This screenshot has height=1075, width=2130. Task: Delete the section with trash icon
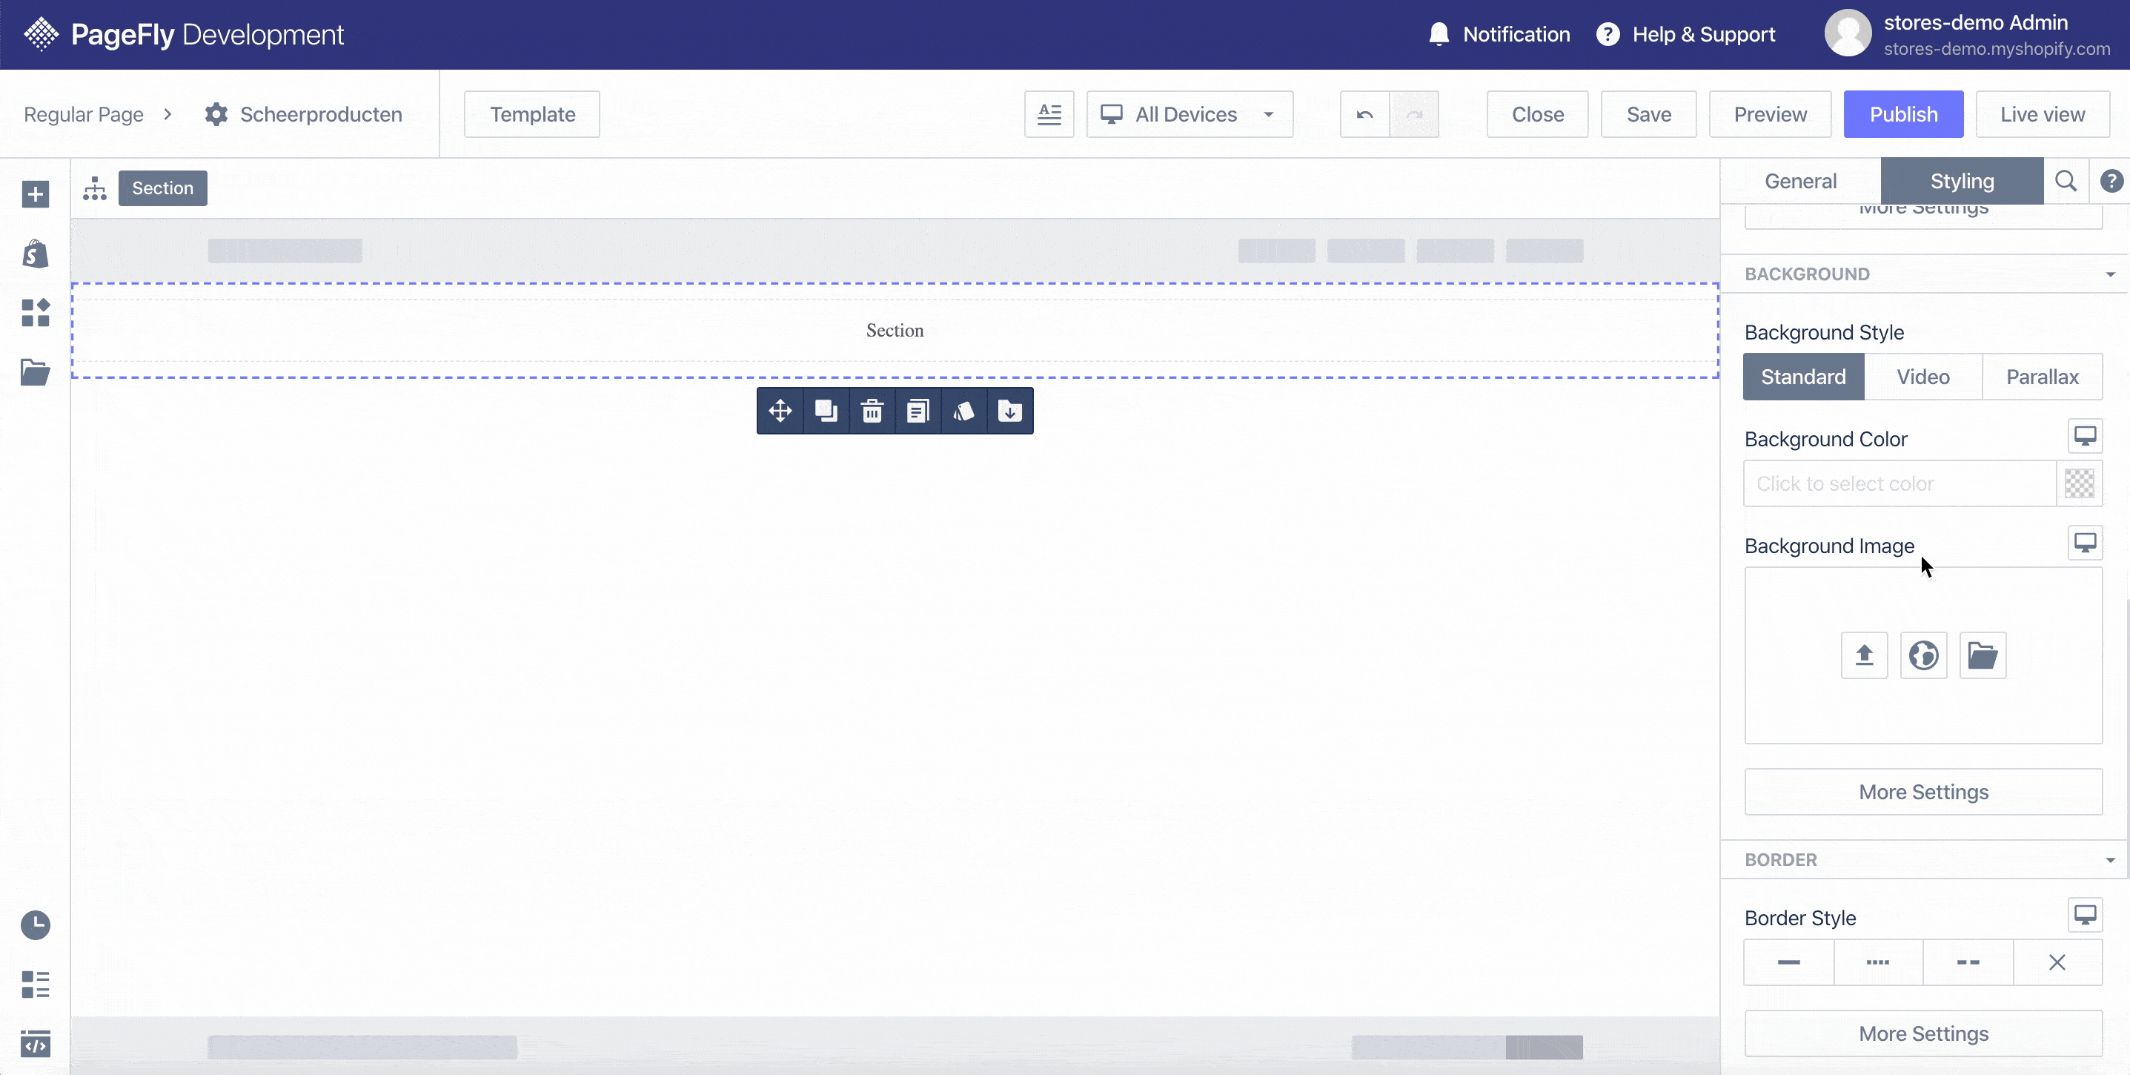(x=872, y=411)
